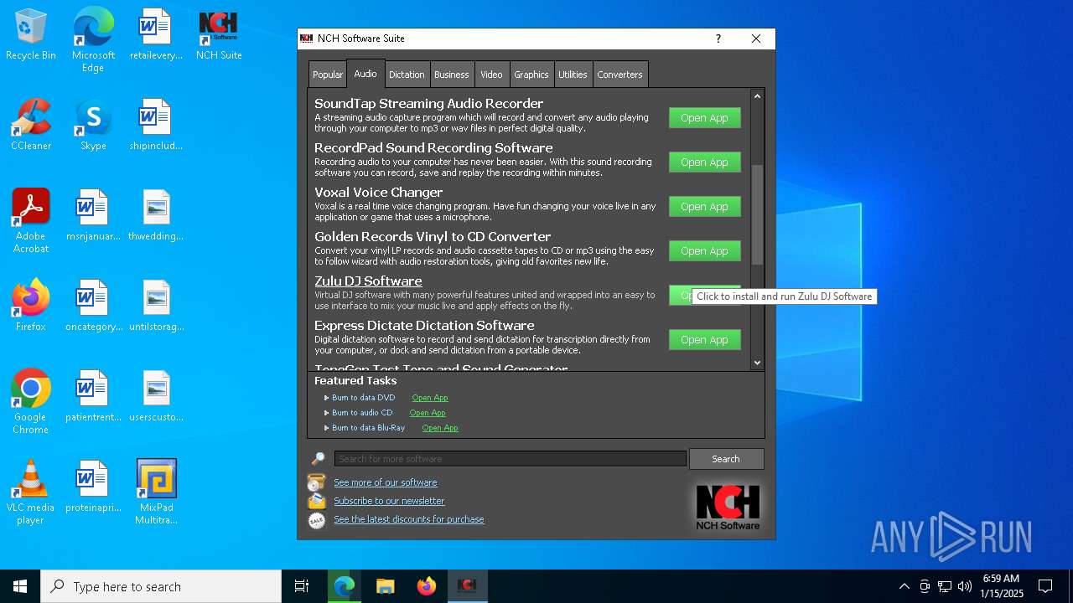Open See more of our software link

tap(386, 482)
